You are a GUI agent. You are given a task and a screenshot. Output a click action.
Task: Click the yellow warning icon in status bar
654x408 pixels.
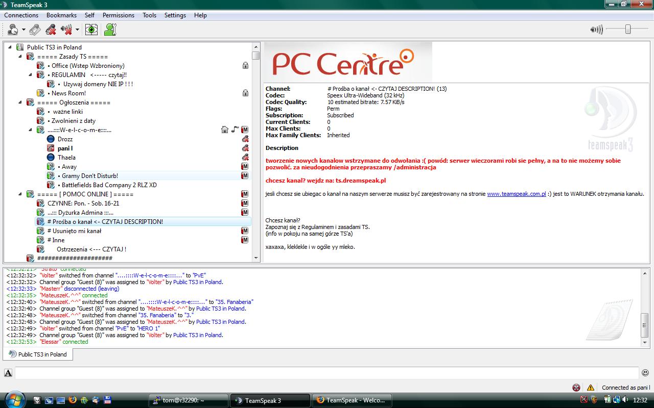click(591, 388)
